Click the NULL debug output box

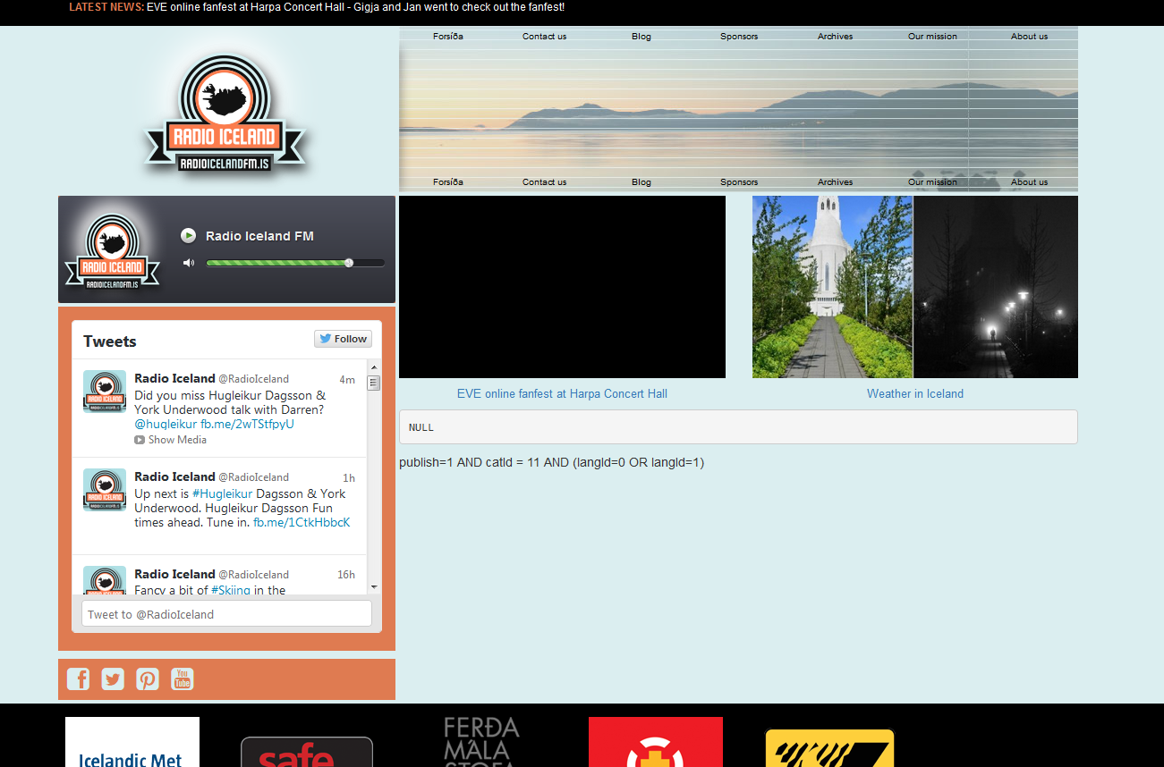[738, 427]
